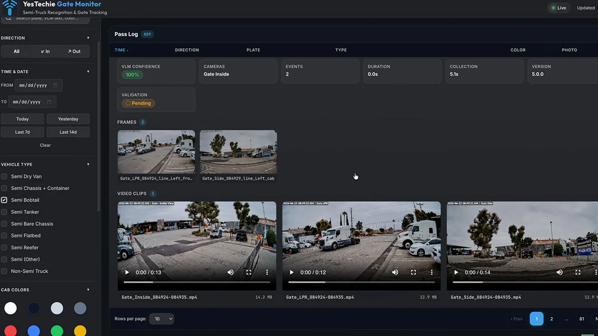Mute the Gate_LPR video clip

tap(395, 272)
